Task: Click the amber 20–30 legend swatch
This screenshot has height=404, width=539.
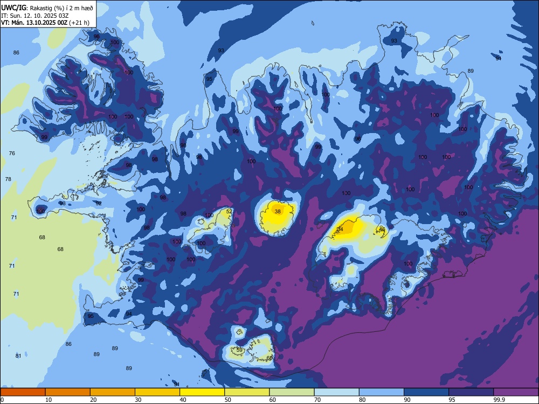Action: coord(113,392)
